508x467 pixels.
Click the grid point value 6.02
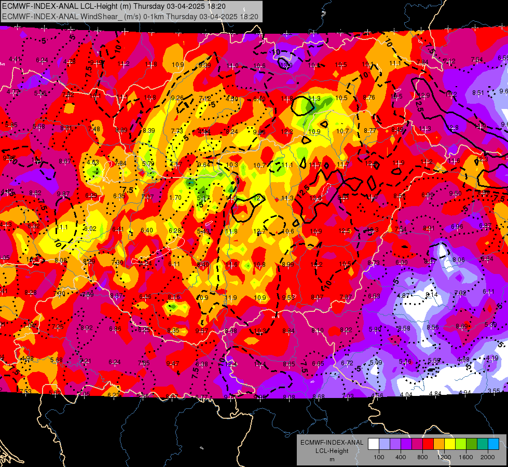tap(90, 228)
